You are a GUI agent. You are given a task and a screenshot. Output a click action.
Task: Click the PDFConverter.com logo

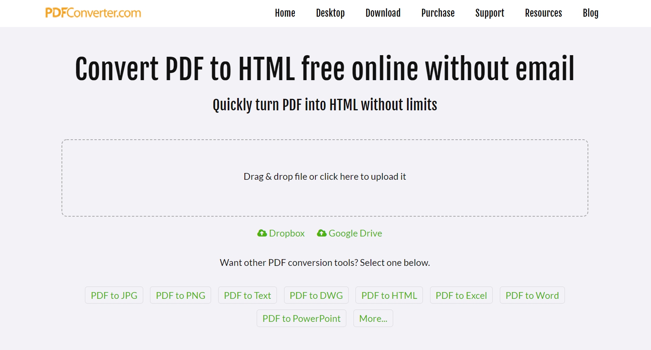pyautogui.click(x=93, y=13)
